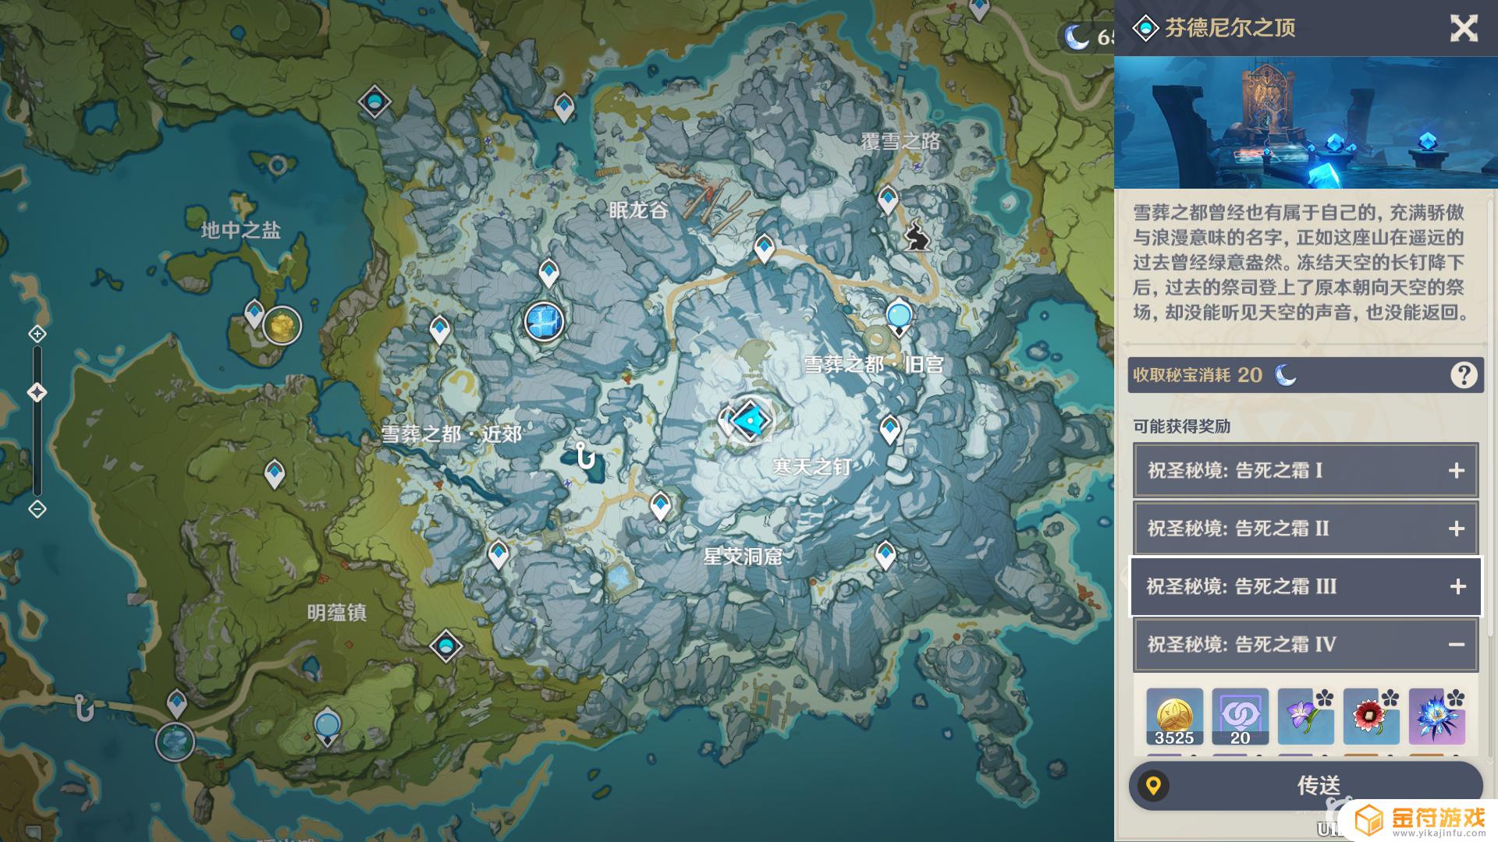
Task: Click the blue crystal flower artifact reward
Action: (1436, 716)
